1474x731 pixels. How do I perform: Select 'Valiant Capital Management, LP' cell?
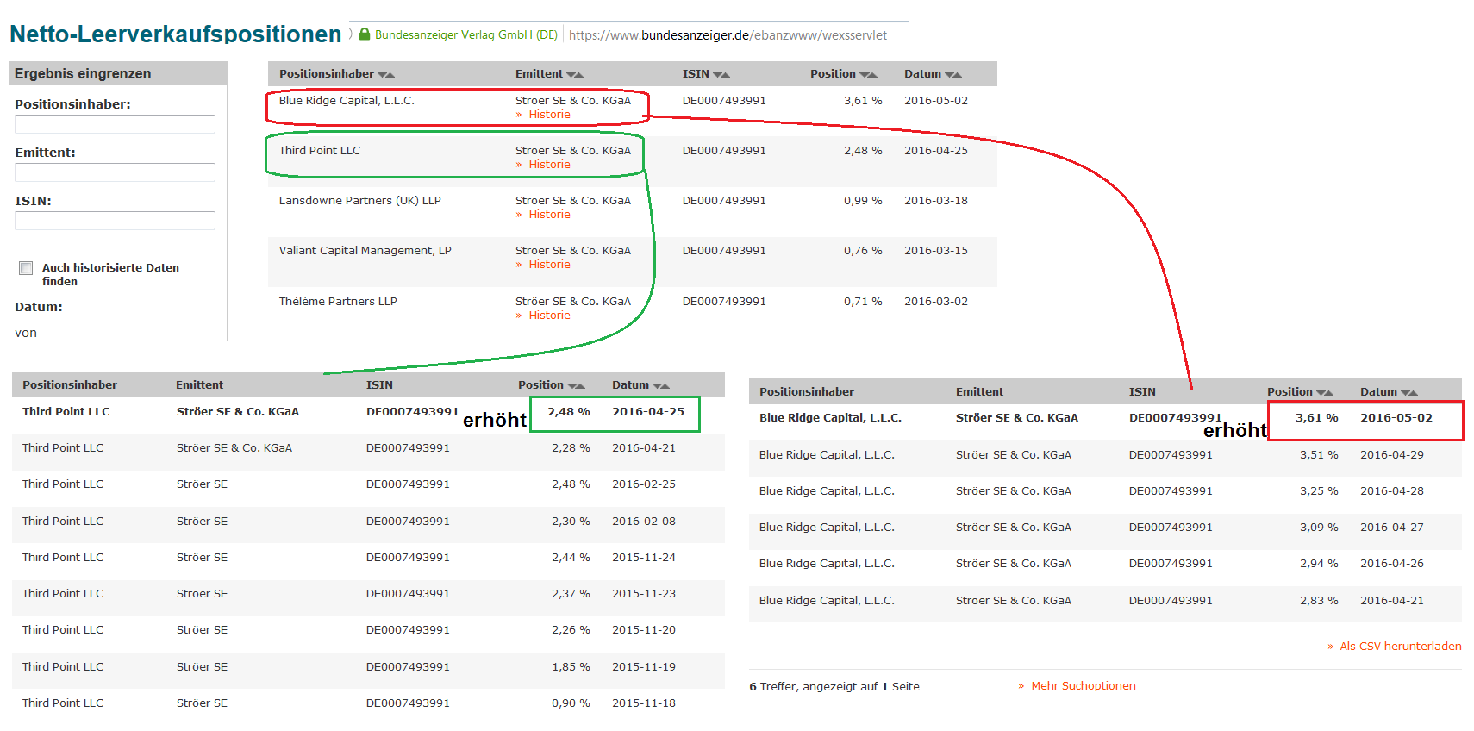365,251
